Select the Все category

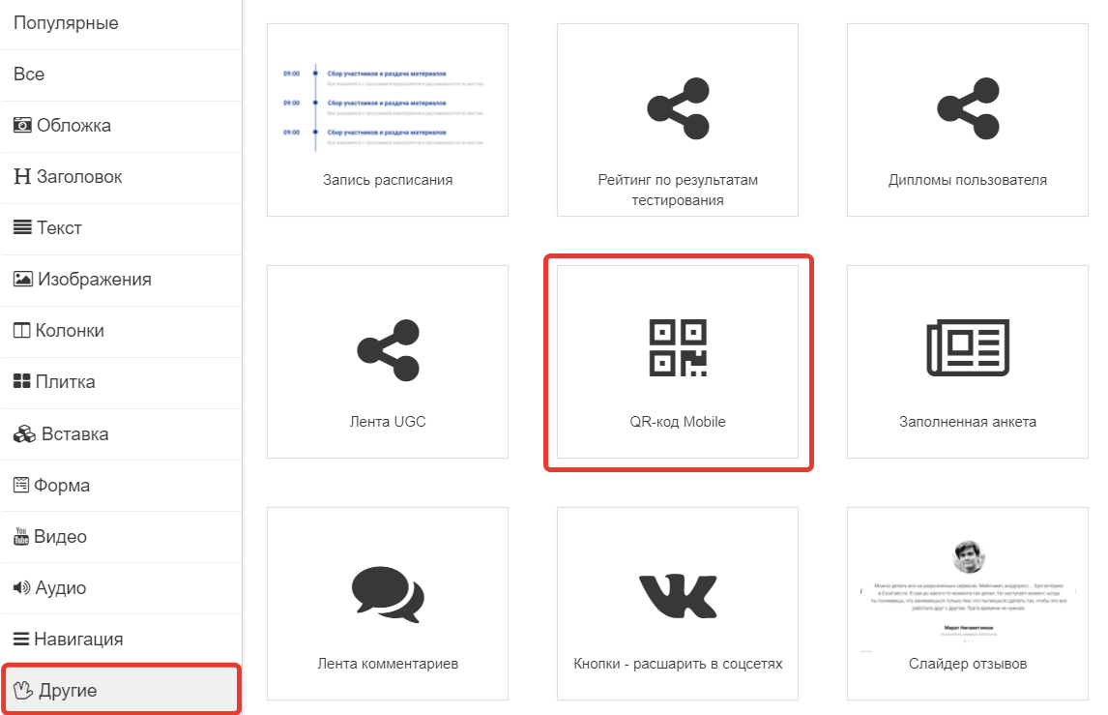[122, 74]
